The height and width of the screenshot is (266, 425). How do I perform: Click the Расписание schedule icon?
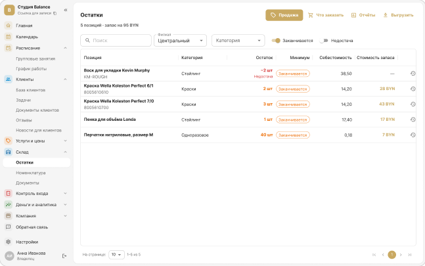coord(9,48)
